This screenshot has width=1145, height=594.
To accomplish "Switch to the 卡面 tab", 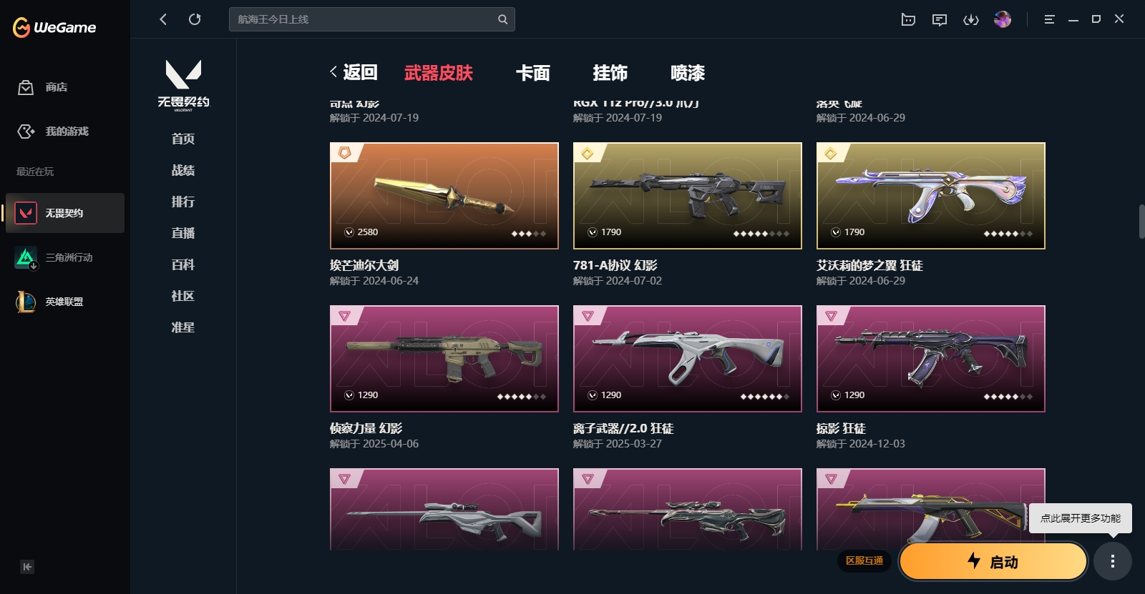I will pyautogui.click(x=533, y=73).
